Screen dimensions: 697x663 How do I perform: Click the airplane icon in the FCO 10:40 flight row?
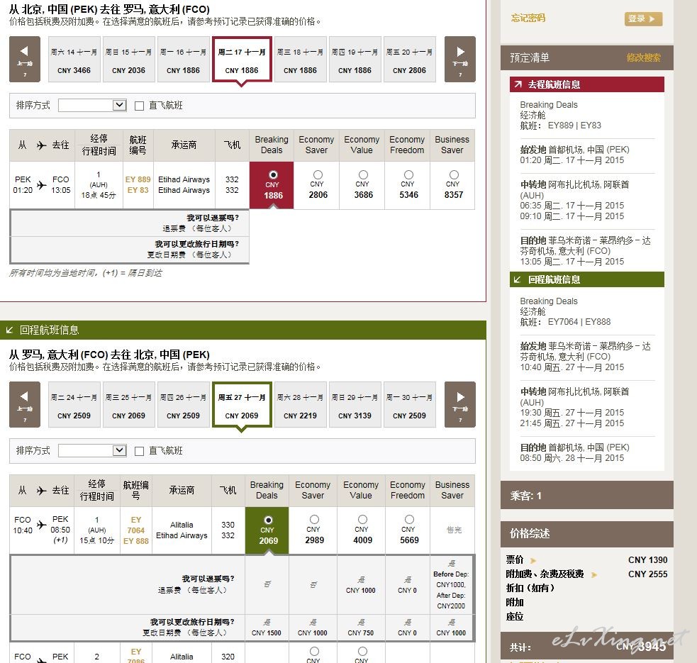(41, 525)
